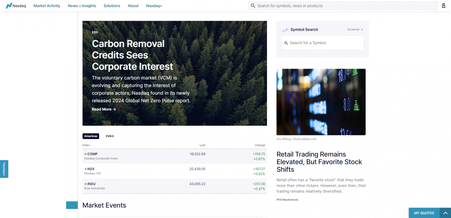
Task: Click the ESG category label
Action: click(95, 32)
